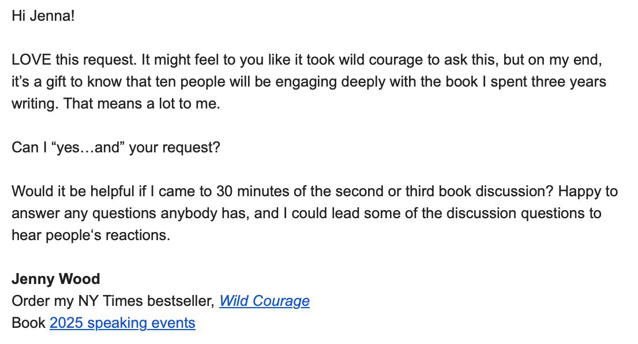
Task: Click the bold Jenny Wood signature name
Action: click(56, 279)
